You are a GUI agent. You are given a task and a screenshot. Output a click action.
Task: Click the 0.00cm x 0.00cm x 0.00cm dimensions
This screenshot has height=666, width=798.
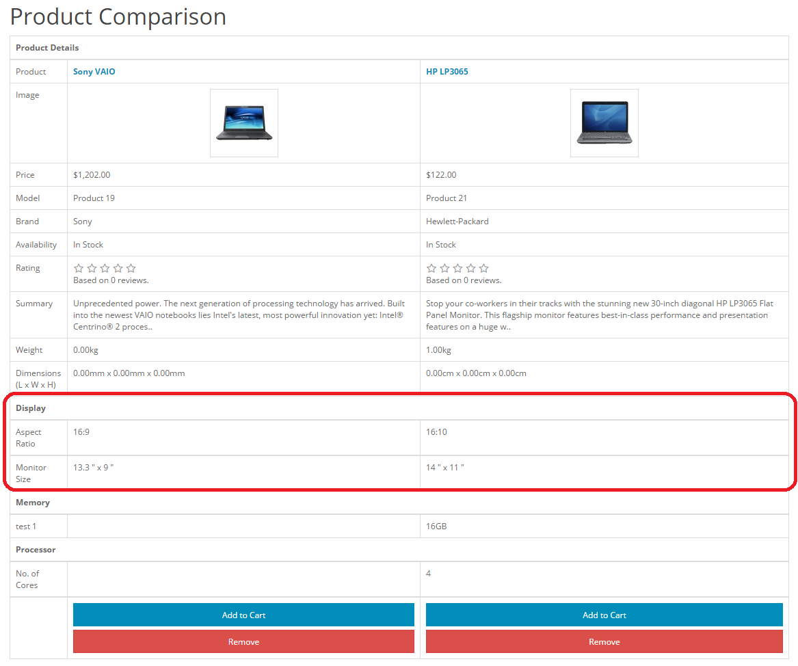[476, 373]
